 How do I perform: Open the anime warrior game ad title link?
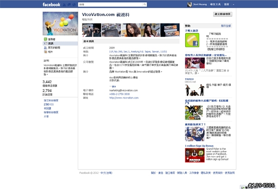(196, 124)
